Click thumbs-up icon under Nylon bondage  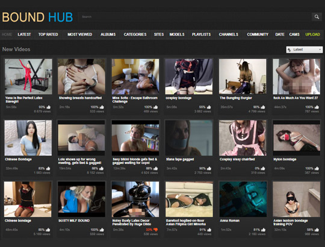317,169
